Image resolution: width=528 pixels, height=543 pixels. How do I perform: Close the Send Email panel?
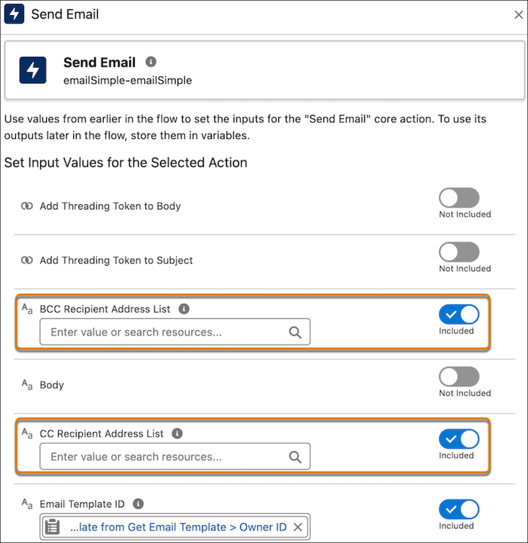click(518, 14)
